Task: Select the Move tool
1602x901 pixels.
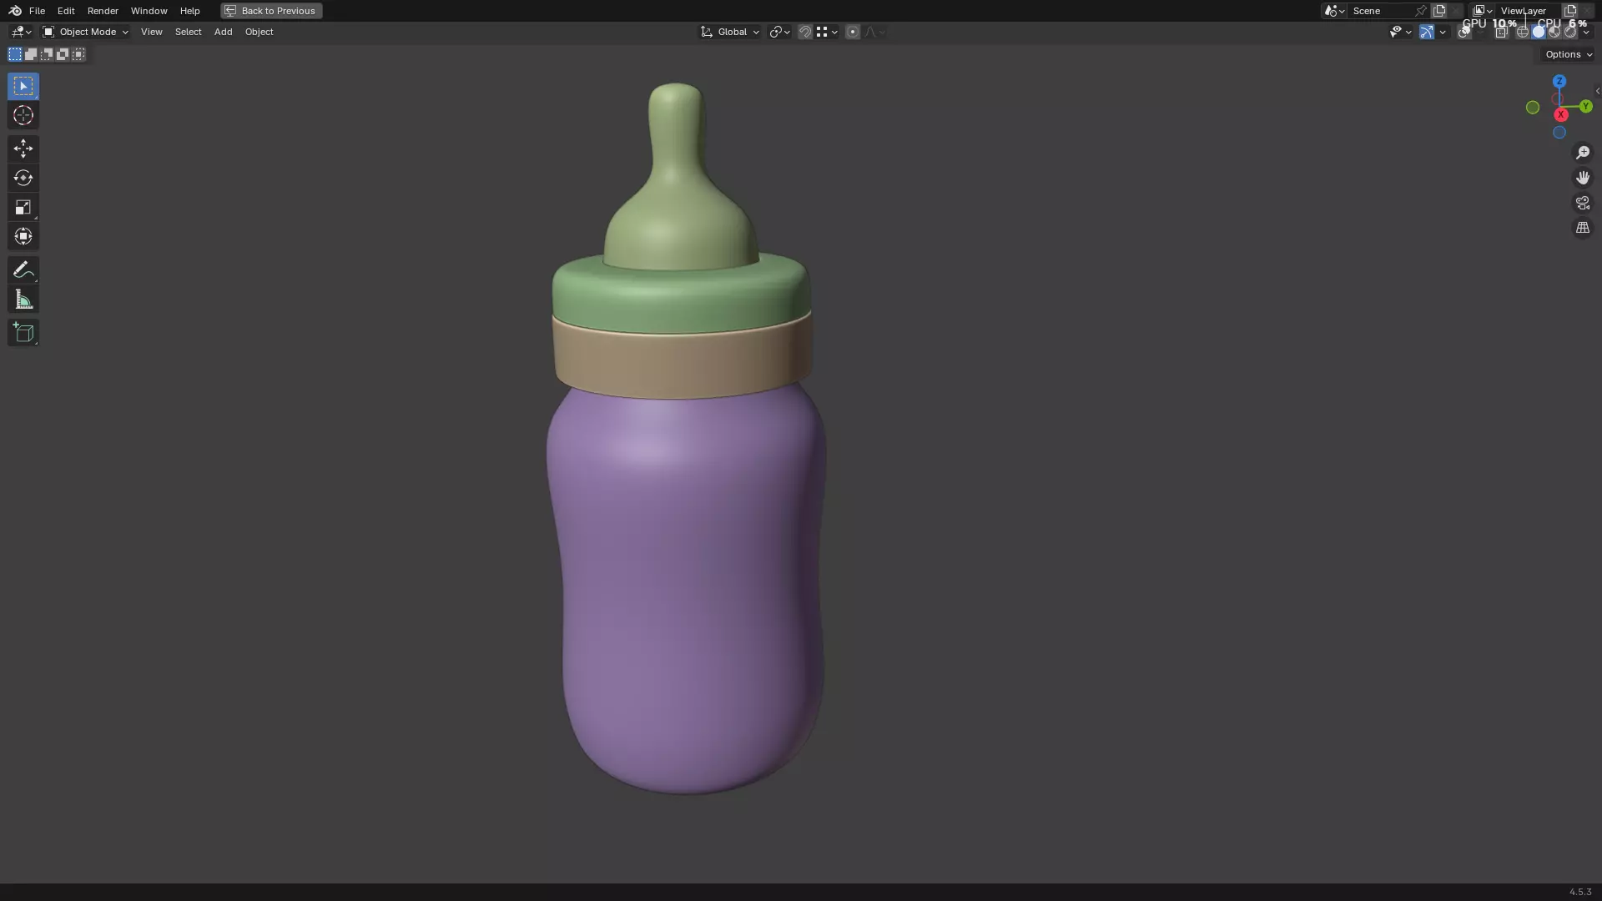Action: (x=23, y=148)
